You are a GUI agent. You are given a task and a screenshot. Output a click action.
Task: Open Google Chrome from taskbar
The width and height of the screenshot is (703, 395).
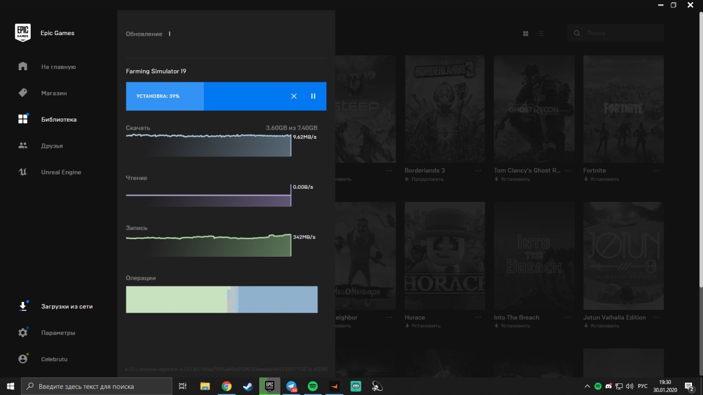(x=226, y=386)
